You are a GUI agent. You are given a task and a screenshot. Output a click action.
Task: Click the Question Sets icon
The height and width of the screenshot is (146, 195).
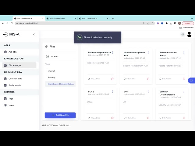[5, 78]
